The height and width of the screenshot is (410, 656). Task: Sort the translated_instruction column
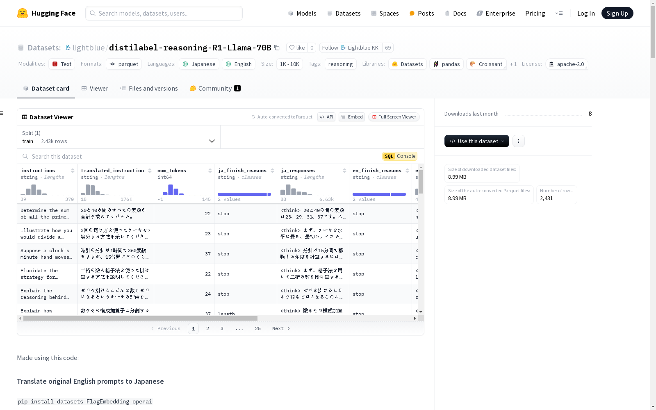150,171
